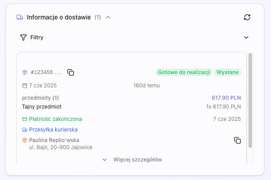Click the Gotowe do realizacji status badge
Screen dimensions: 271x180
[x=184, y=72]
